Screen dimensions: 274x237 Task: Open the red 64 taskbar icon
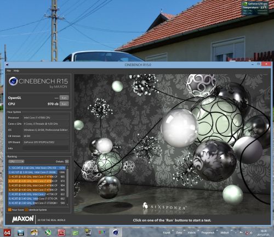coord(7,233)
